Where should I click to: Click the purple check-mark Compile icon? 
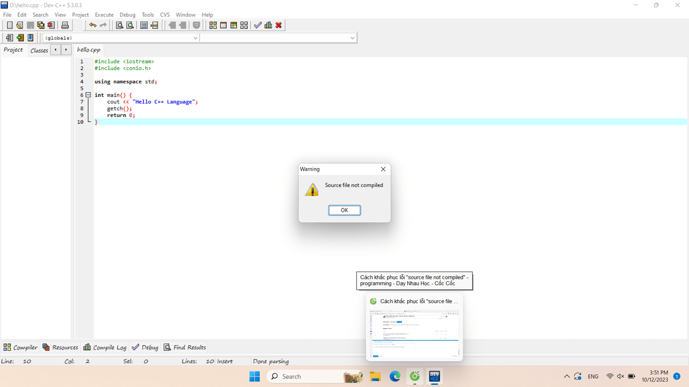coord(258,25)
